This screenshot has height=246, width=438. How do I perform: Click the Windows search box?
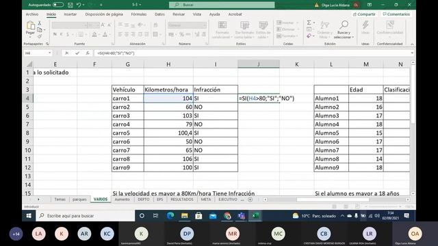tap(85, 216)
